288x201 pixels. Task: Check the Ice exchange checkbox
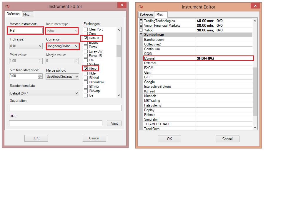[x=86, y=95]
